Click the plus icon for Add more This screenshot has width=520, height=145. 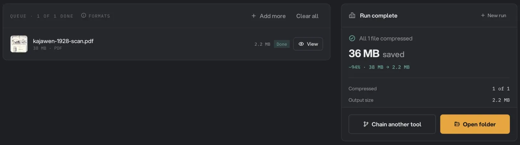coord(253,16)
